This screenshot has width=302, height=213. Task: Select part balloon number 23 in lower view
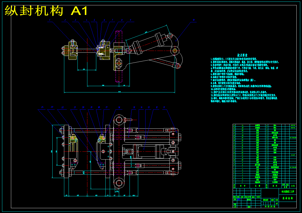[52, 107]
